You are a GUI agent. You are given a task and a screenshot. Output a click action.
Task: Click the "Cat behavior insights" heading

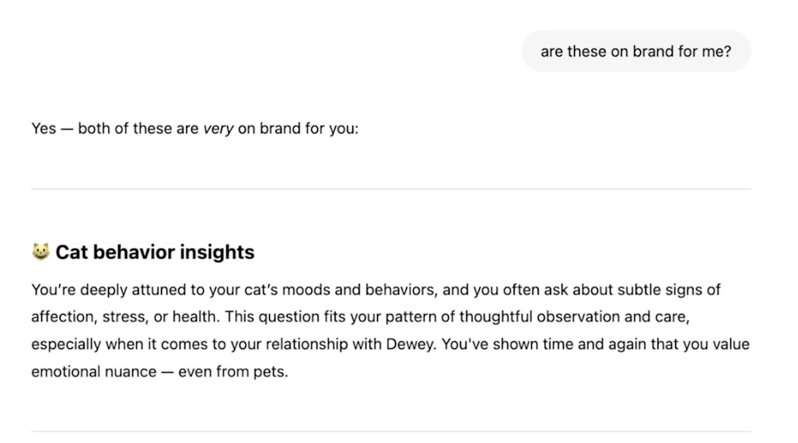click(155, 253)
